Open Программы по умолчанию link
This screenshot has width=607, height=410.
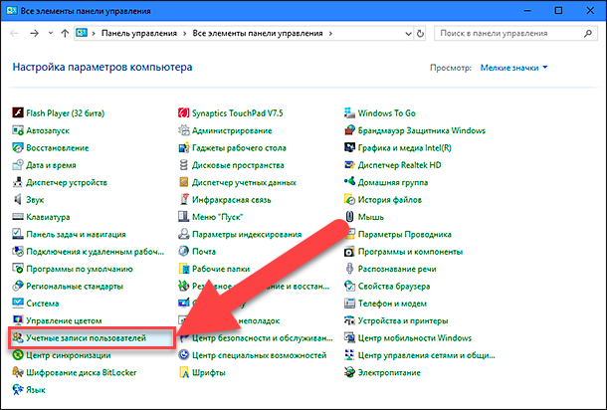[x=80, y=269]
